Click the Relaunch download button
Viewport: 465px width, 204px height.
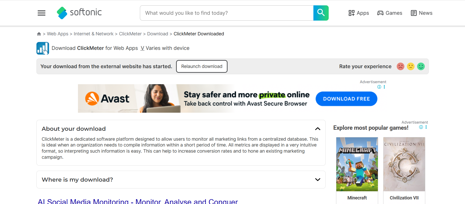coord(202,66)
